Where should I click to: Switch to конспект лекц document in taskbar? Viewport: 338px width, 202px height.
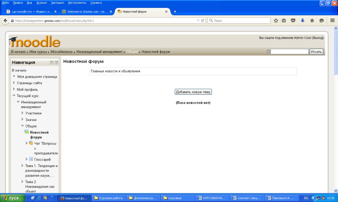pyautogui.click(x=247, y=198)
